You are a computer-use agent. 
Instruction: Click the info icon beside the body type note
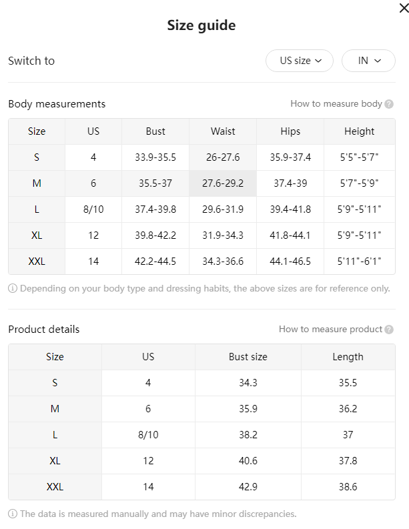13,288
